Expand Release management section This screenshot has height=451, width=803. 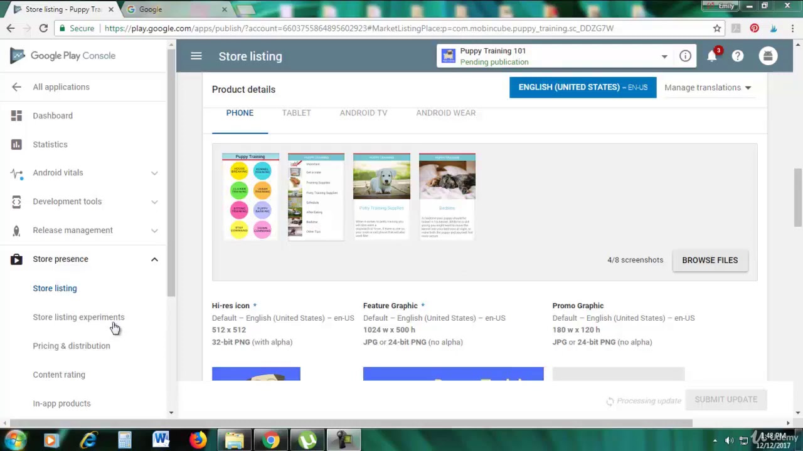click(154, 231)
